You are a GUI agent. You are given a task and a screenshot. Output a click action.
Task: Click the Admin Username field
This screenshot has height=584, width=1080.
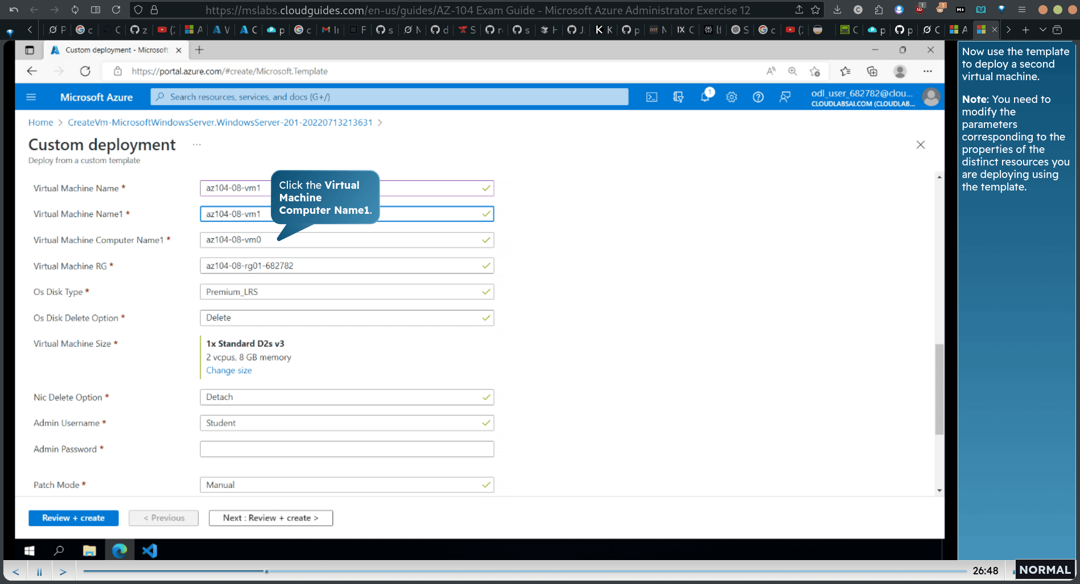point(347,423)
